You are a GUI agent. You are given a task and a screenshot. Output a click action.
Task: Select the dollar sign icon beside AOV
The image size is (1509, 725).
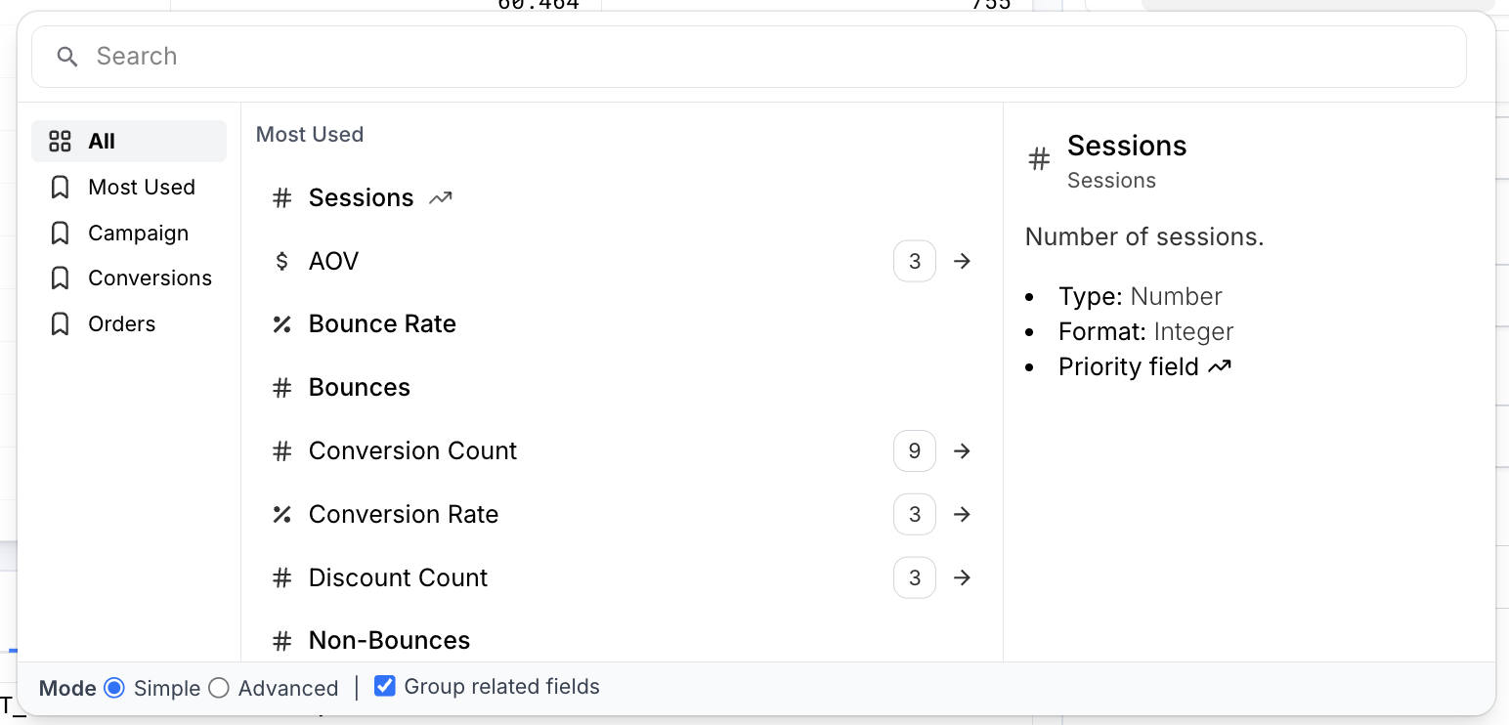coord(281,261)
